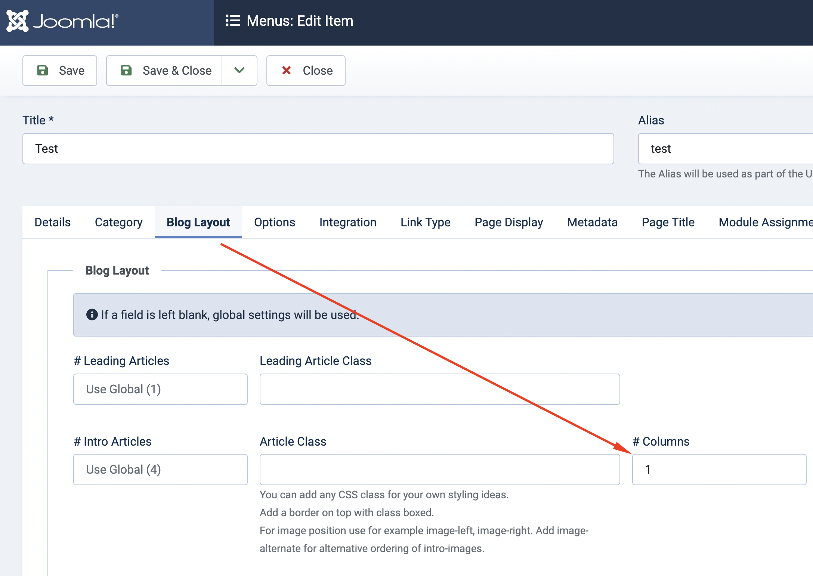Click the Save button
Image resolution: width=813 pixels, height=576 pixels.
[60, 71]
